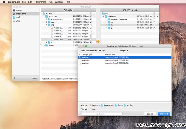Open the Edit menu

pos(30,2)
